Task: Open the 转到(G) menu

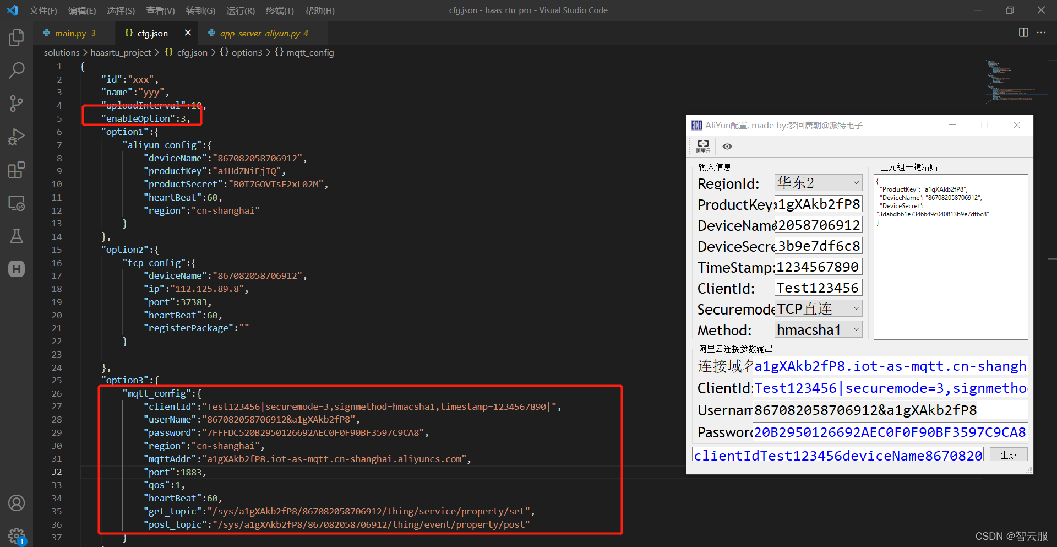Action: point(200,10)
